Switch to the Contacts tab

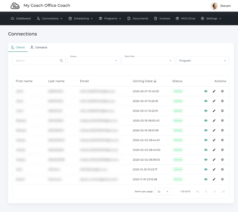pyautogui.click(x=39, y=47)
